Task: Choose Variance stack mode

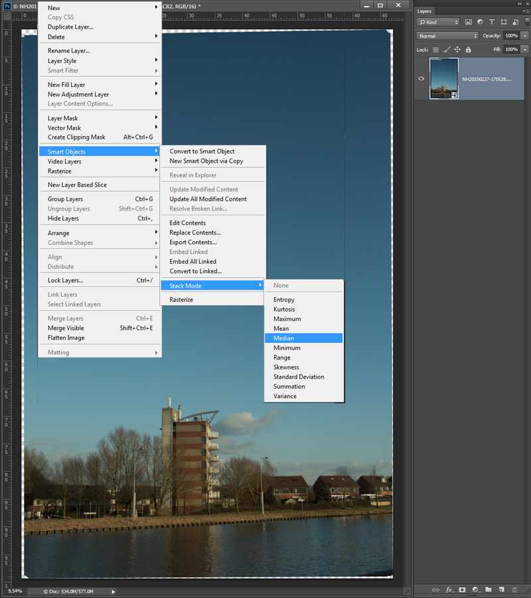Action: [x=303, y=396]
